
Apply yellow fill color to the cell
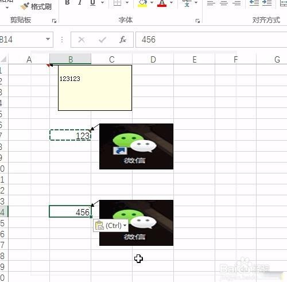(x=142, y=3)
